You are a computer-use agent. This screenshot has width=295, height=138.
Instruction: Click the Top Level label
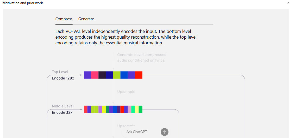coord(60,72)
